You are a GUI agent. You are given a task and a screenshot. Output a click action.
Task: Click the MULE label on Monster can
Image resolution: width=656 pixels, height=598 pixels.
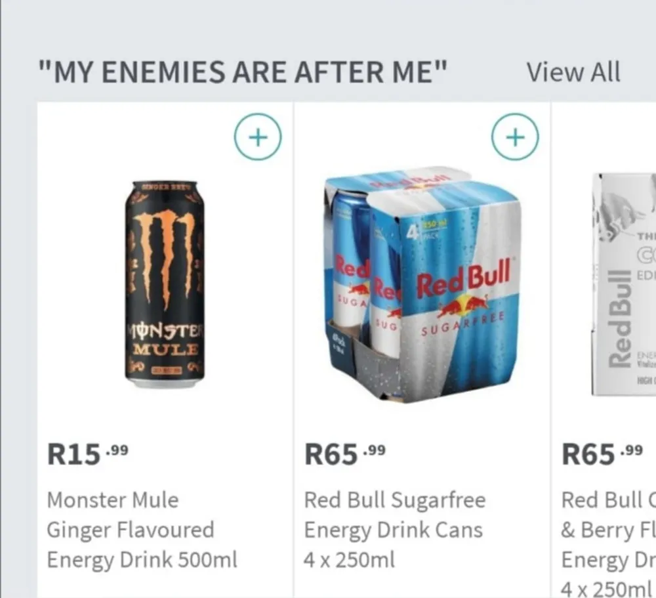pos(165,349)
